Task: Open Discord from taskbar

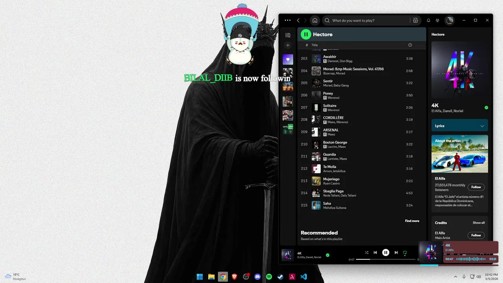Action: pyautogui.click(x=257, y=277)
